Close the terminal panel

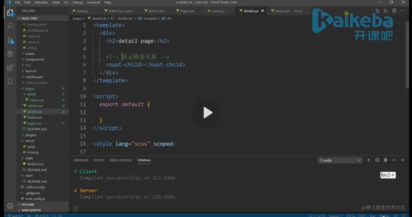[402, 160]
